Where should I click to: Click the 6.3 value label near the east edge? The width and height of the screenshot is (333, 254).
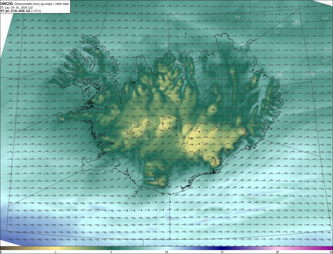coord(325,61)
